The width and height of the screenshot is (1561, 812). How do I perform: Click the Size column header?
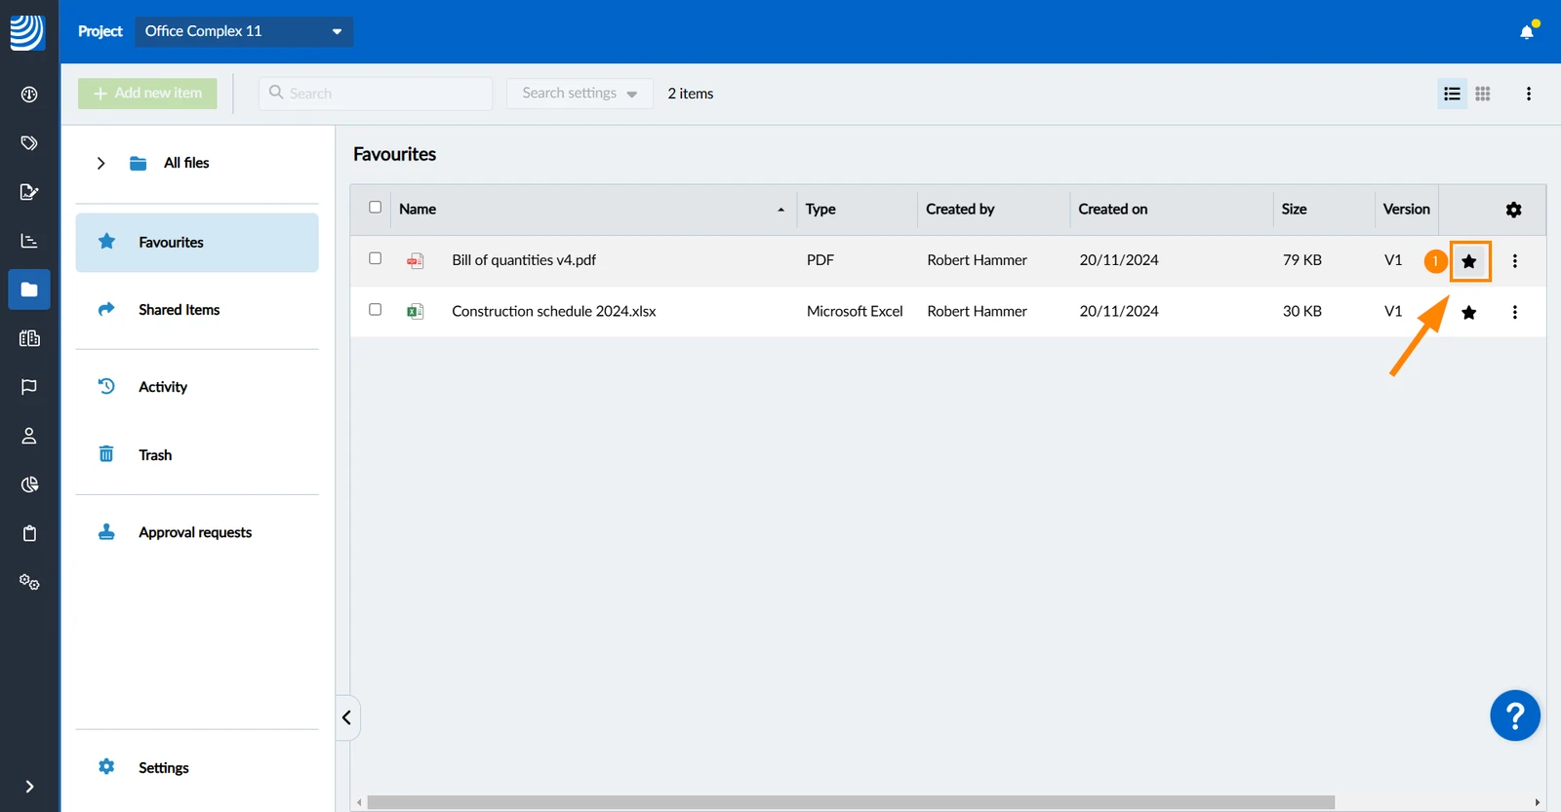pyautogui.click(x=1295, y=210)
